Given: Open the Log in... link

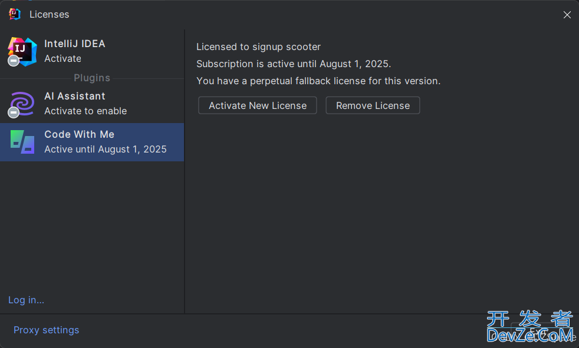Looking at the screenshot, I should tap(26, 300).
